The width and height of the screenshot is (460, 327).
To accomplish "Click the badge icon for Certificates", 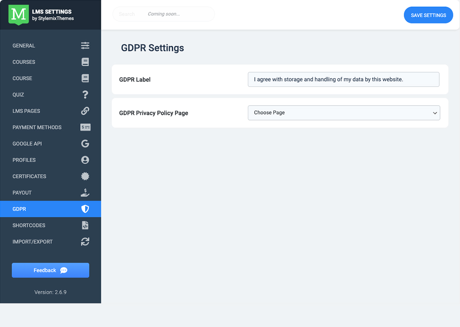I will (x=85, y=176).
